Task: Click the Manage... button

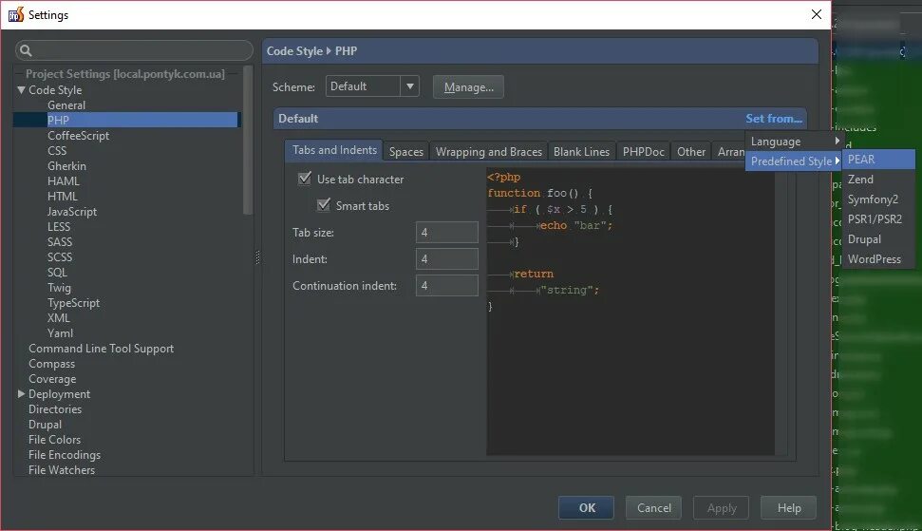Action: point(468,87)
